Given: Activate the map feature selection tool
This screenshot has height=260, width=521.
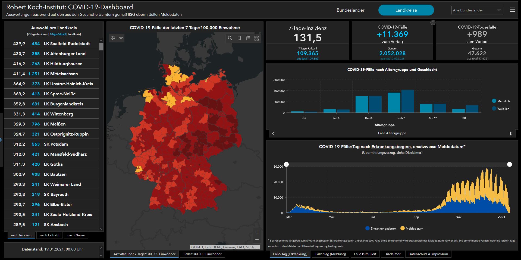Looking at the screenshot, I should [113, 38].
